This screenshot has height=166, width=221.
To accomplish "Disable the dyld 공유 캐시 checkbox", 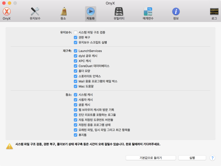I will point(75,56).
